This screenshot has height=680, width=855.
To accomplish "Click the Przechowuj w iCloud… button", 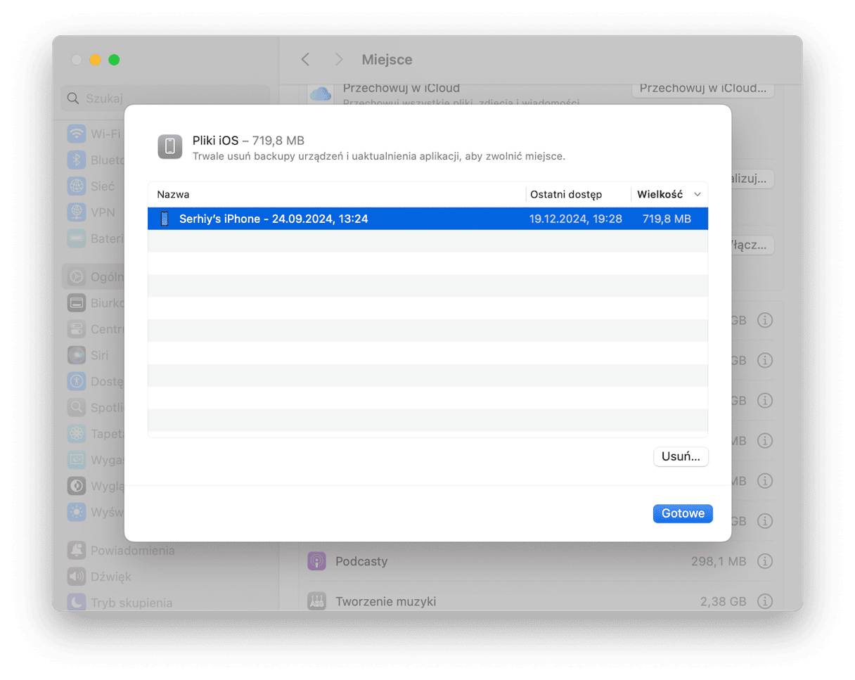I will click(x=703, y=89).
